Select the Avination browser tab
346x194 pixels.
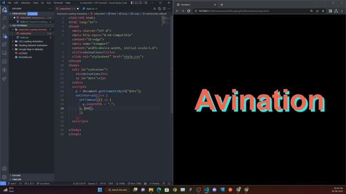(x=196, y=5)
